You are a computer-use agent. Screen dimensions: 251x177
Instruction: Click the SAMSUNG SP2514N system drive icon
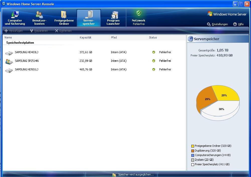coord(9,61)
